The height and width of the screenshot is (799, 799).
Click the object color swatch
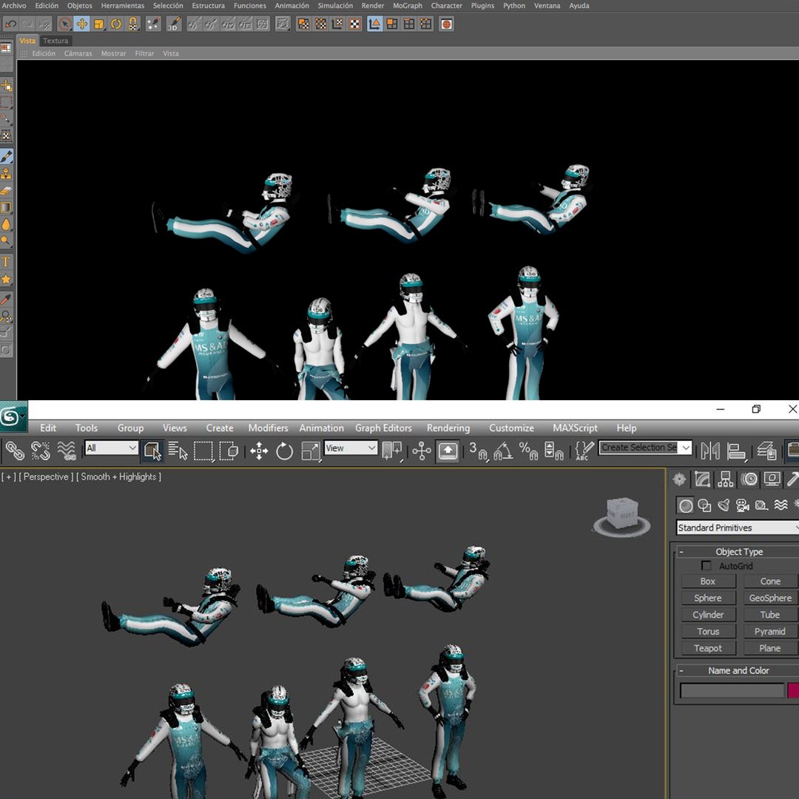pos(793,690)
